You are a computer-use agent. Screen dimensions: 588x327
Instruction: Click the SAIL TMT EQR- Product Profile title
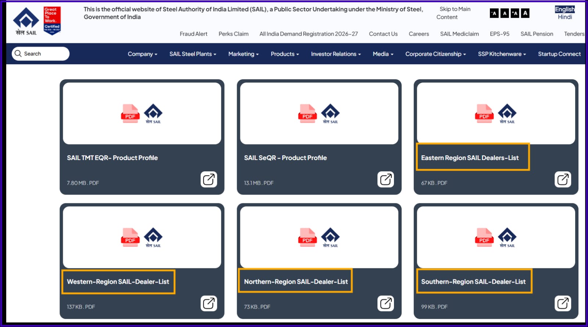click(112, 158)
